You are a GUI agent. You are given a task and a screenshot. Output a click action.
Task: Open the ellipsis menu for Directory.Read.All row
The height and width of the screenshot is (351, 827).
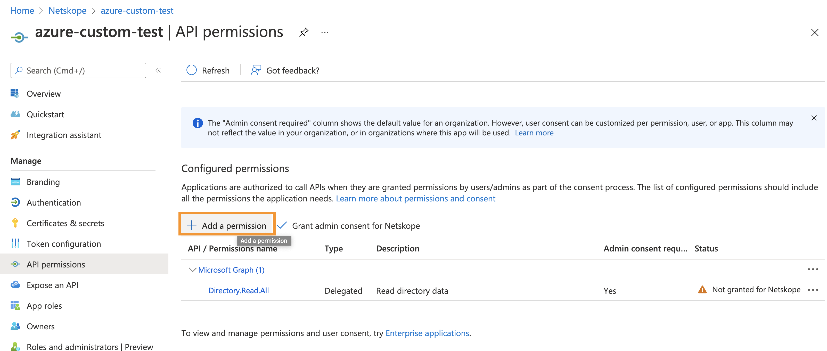813,290
